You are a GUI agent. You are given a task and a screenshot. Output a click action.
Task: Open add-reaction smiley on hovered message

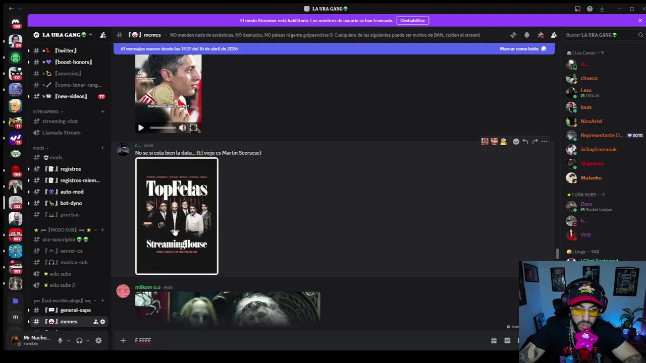click(516, 142)
